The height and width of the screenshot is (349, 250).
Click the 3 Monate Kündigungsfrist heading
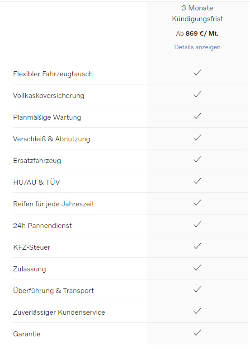tap(198, 14)
